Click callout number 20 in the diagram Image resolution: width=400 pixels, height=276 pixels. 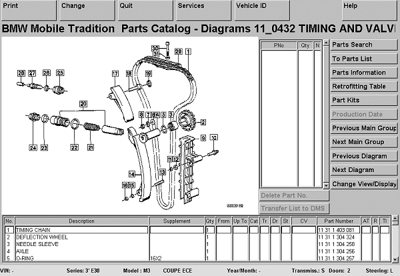tap(83, 103)
